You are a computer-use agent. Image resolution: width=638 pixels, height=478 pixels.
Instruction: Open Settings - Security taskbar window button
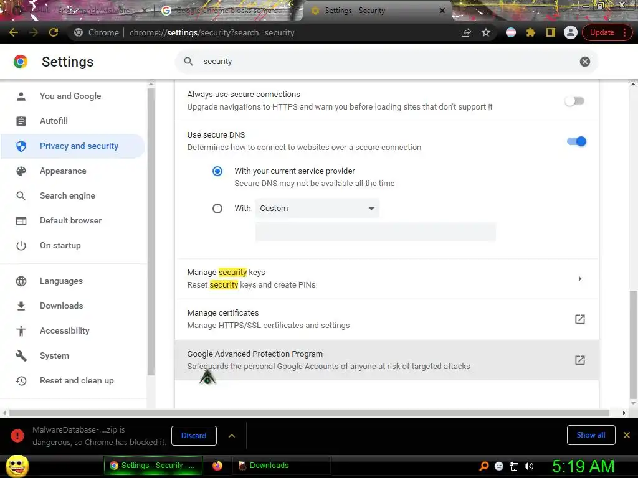click(x=154, y=466)
